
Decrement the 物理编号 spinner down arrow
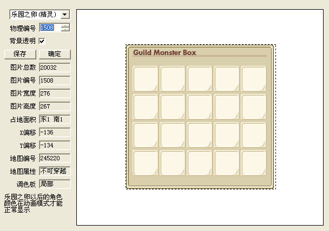65,30
